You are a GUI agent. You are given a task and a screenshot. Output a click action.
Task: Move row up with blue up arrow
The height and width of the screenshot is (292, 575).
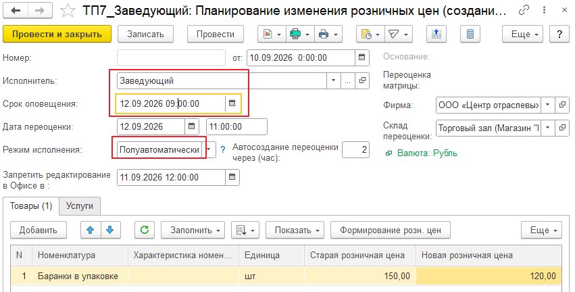pos(91,230)
